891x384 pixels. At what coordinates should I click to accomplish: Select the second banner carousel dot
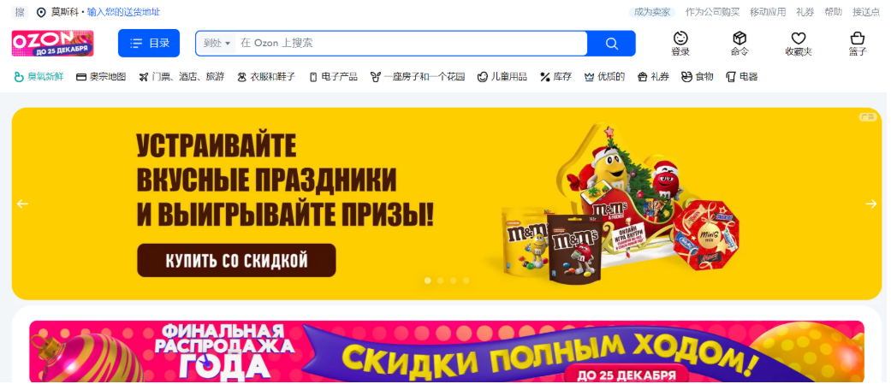[x=441, y=281]
